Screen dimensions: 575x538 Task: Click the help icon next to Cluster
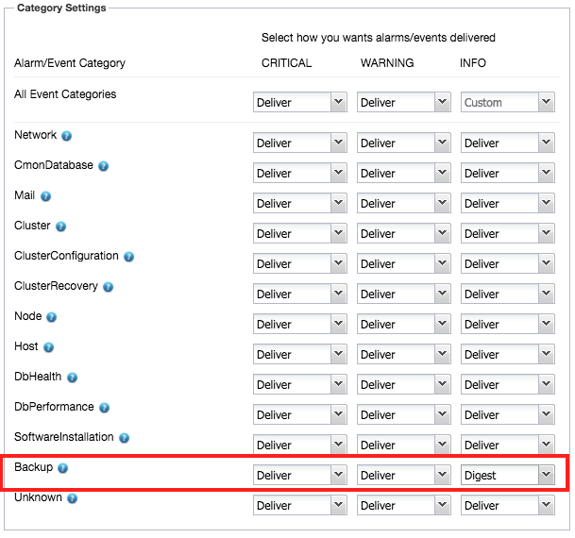[60, 227]
